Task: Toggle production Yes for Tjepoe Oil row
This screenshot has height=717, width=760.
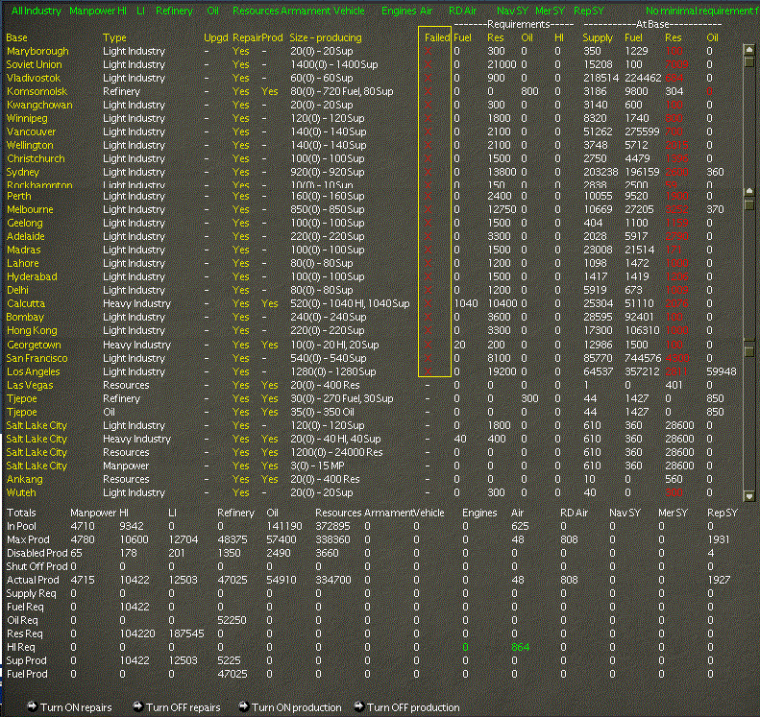Action: coord(269,412)
